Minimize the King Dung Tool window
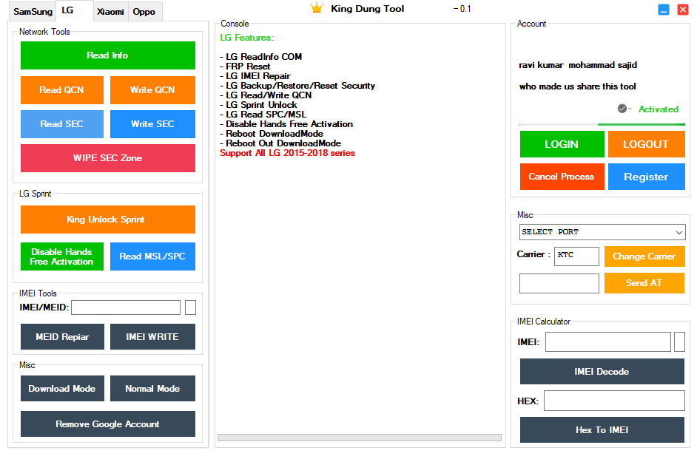 pyautogui.click(x=663, y=10)
